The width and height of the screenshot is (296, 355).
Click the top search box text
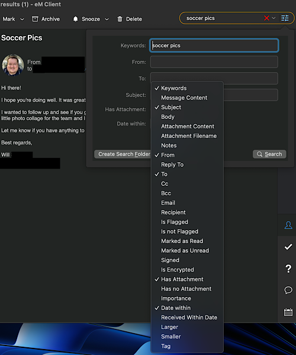[x=201, y=18]
